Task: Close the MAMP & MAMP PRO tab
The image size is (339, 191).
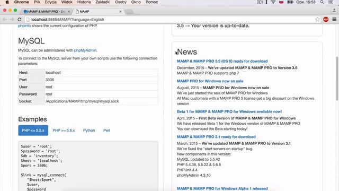Action: [x=69, y=12]
